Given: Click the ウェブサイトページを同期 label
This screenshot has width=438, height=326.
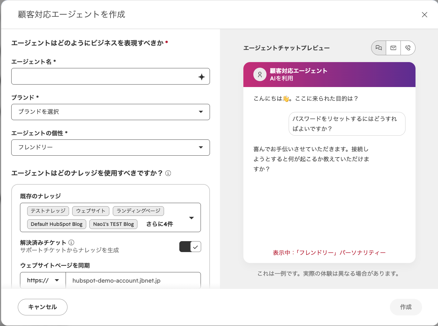Looking at the screenshot, I should pyautogui.click(x=55, y=265).
